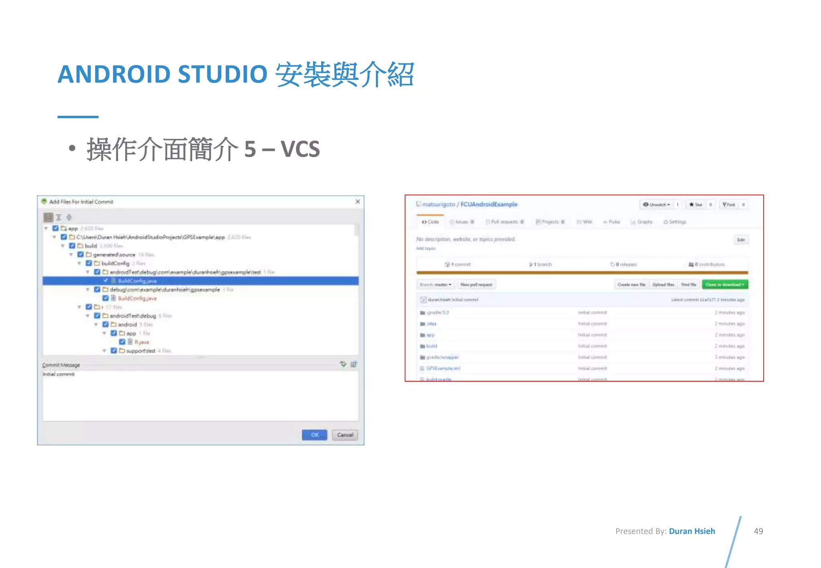Open the Graphs tab
Image resolution: width=821 pixels, height=568 pixels.
642,222
